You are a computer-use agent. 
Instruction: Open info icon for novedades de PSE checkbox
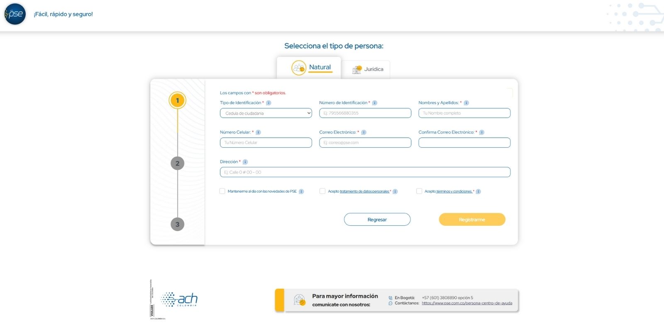tap(301, 191)
